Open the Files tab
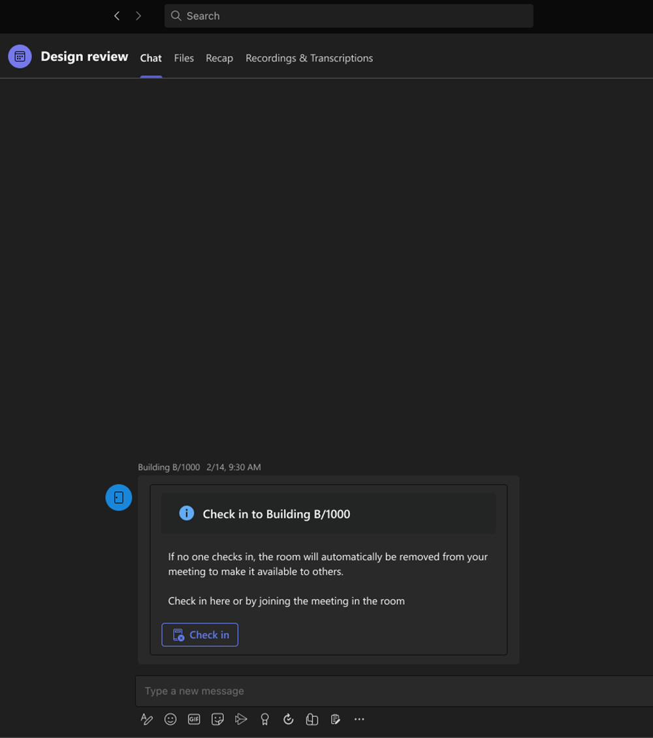The image size is (653, 738). click(184, 58)
